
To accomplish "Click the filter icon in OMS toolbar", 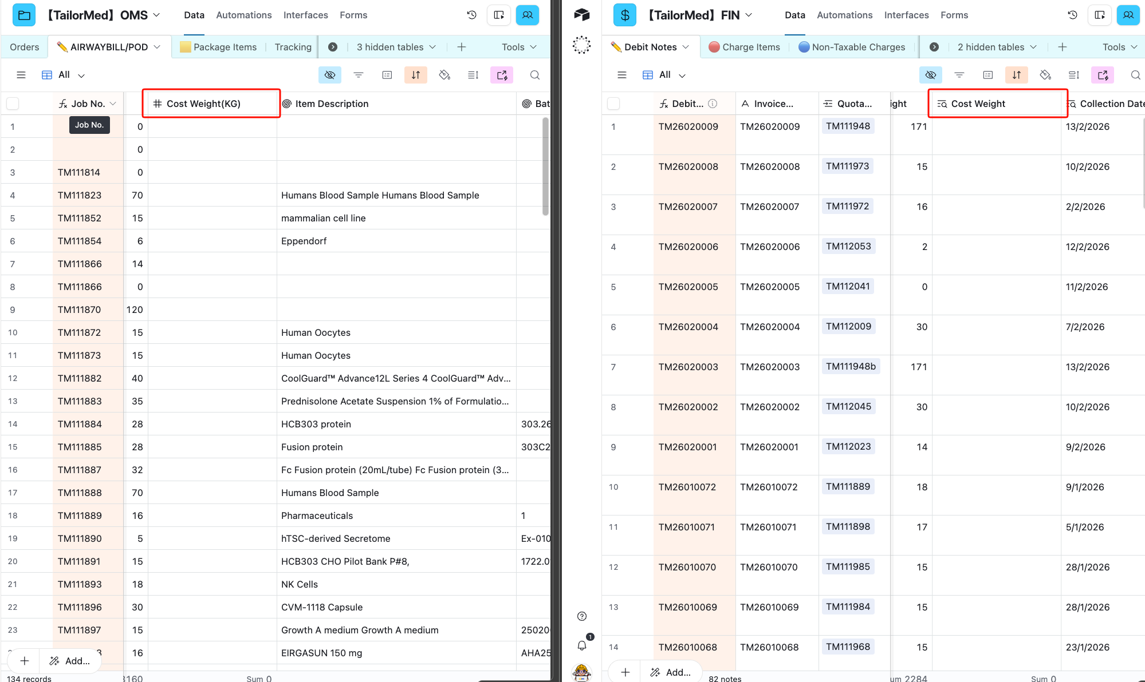I will [x=359, y=75].
